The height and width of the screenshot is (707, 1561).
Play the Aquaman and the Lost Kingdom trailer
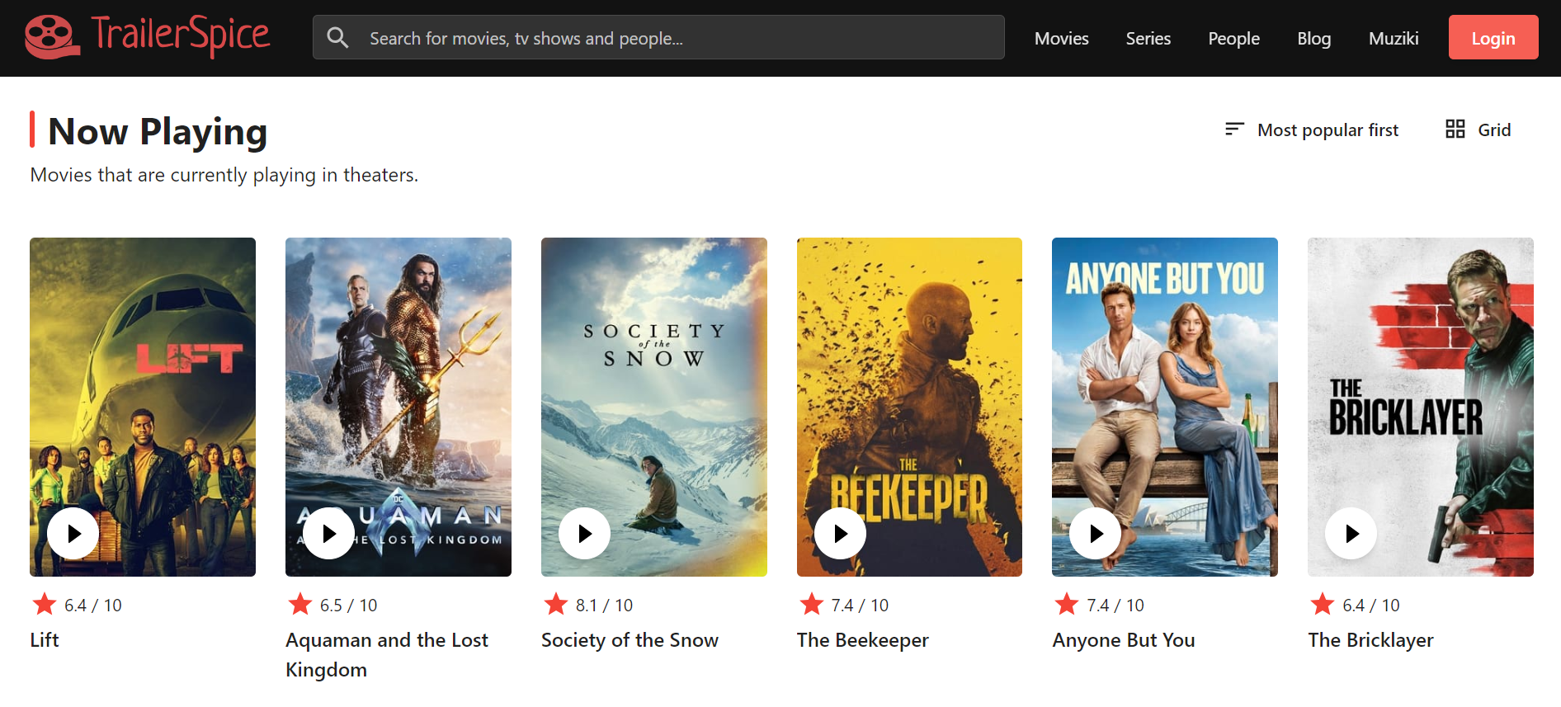coord(328,534)
